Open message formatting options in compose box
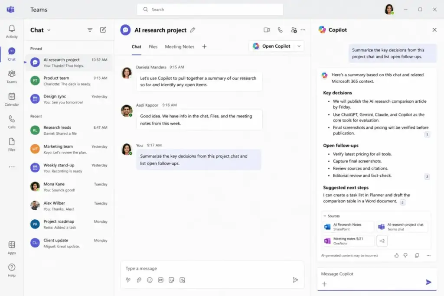This screenshot has height=296, width=444. 128,280
